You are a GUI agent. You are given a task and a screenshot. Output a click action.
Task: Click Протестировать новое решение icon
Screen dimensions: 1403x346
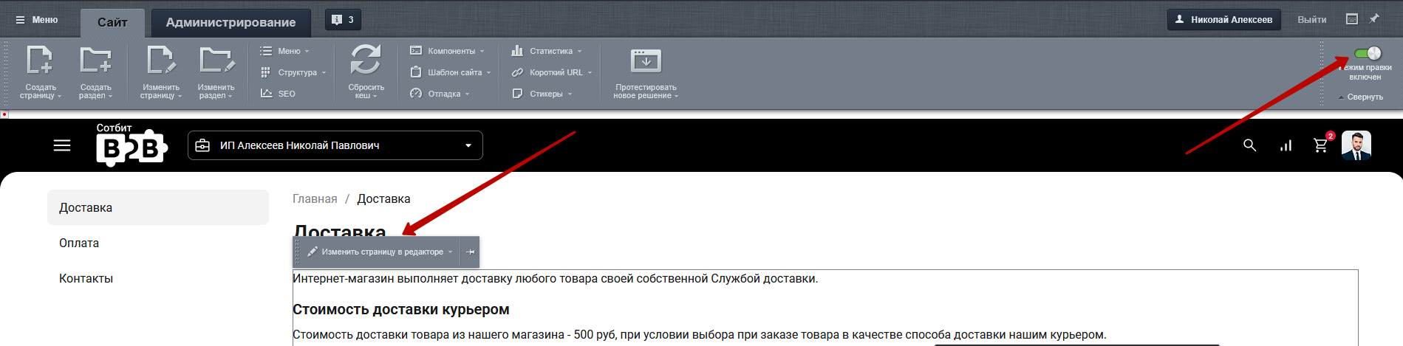[x=646, y=61]
